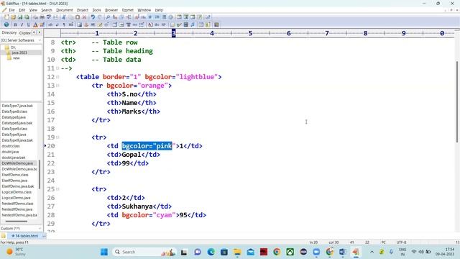Click the right arrow beside Cliptext tab

40,32
